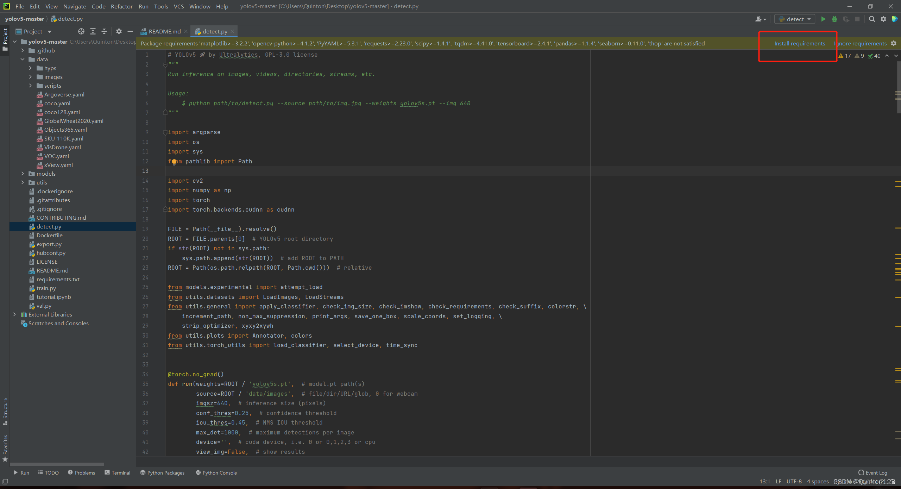Click the Project tree horizontal scrollbar

[x=57, y=464]
